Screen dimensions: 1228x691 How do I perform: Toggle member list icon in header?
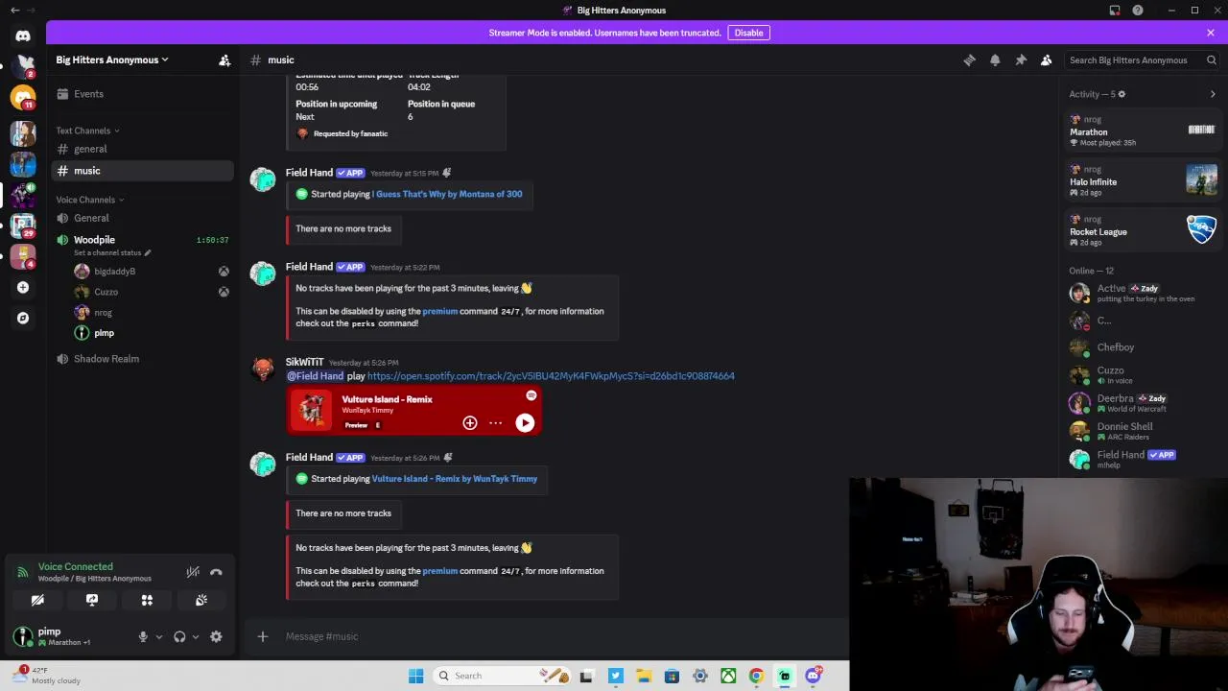[1046, 60]
